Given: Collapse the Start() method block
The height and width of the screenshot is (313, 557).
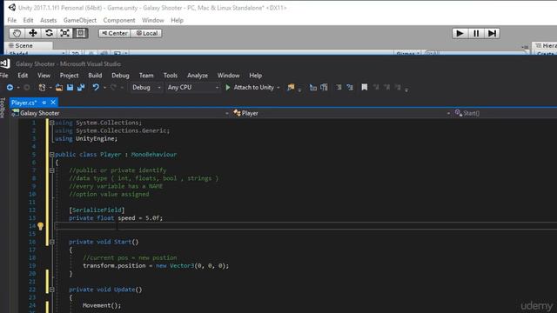Looking at the screenshot, I should tap(52, 242).
